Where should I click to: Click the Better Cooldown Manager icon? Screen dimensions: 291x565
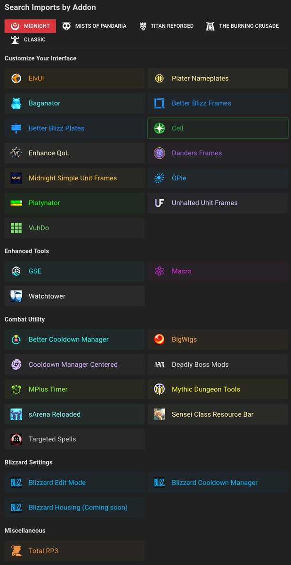point(16,340)
